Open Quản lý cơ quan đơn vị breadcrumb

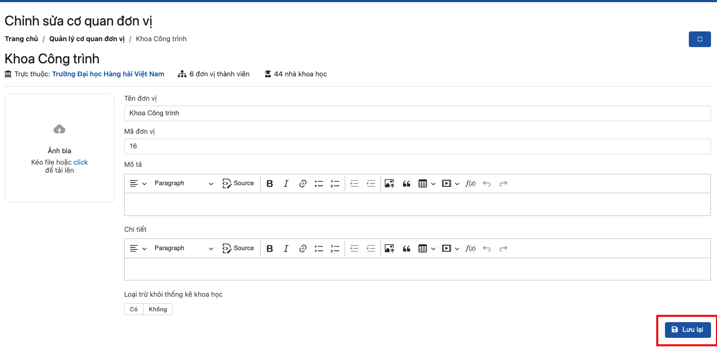pyautogui.click(x=87, y=39)
